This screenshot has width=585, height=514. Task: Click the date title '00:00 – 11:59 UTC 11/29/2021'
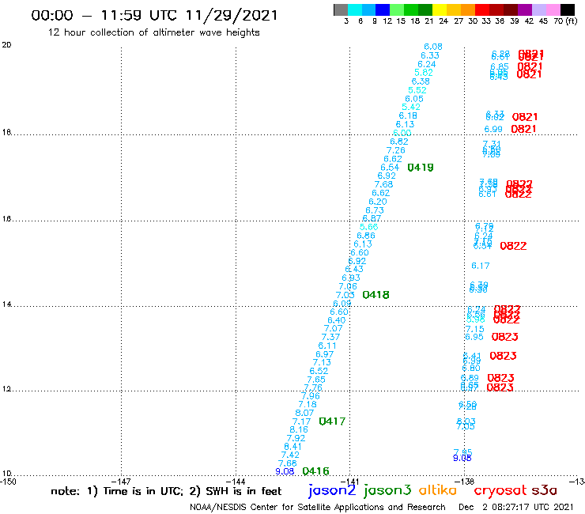click(x=154, y=15)
